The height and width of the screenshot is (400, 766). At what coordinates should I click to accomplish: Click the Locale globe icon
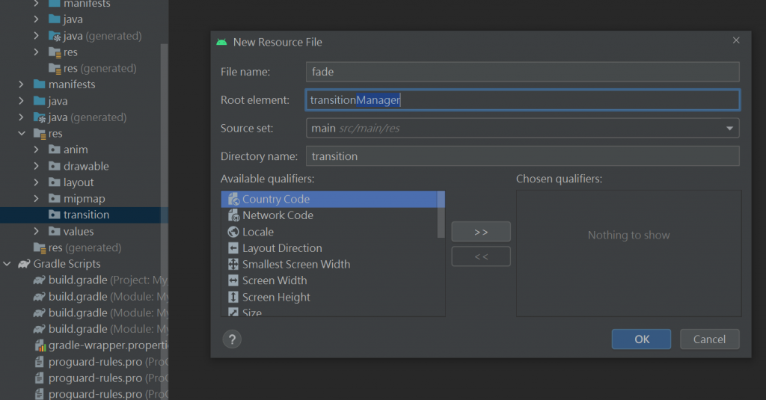click(233, 232)
